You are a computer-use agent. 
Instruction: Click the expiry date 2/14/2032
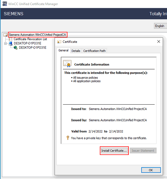coord(116,131)
